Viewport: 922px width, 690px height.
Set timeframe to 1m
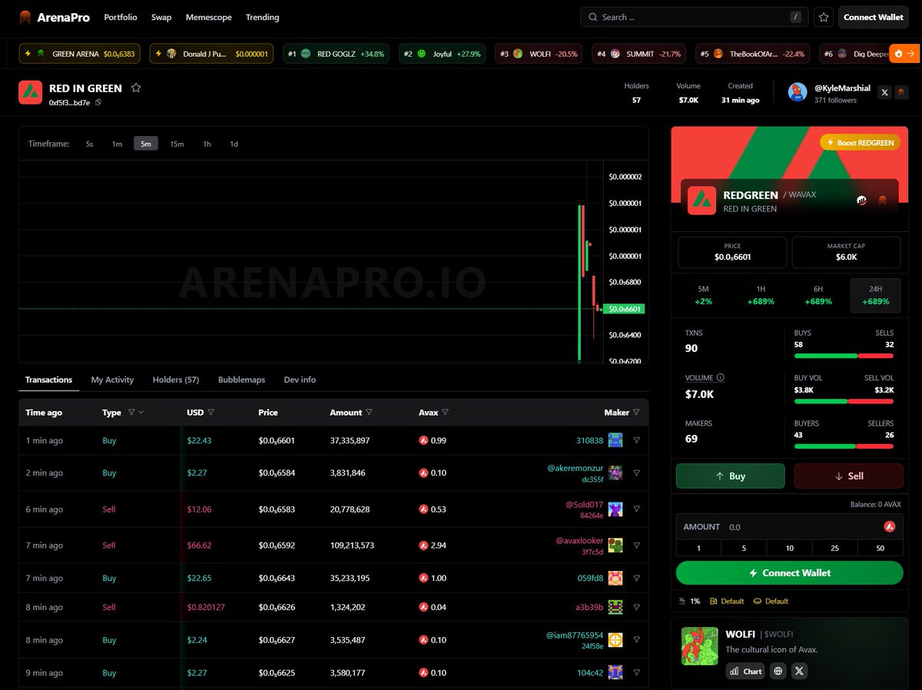pos(117,144)
